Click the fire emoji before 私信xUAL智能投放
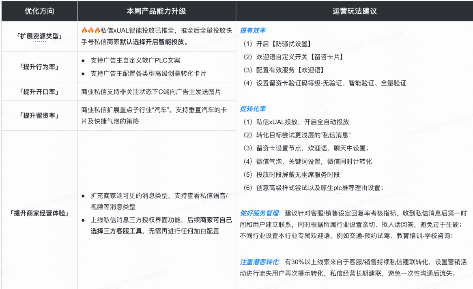The width and height of the screenshot is (473, 289). [x=90, y=30]
